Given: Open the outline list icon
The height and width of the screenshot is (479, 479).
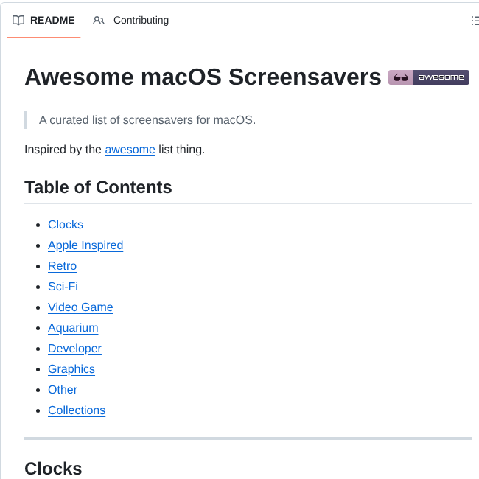Looking at the screenshot, I should pyautogui.click(x=475, y=21).
